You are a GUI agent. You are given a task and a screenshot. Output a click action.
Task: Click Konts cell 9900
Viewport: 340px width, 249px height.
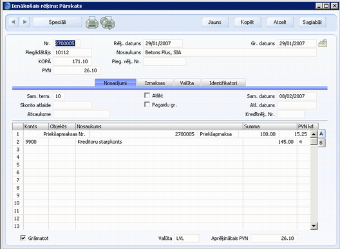pos(36,142)
